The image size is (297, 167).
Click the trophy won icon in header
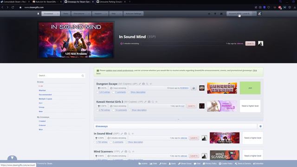coord(215,13)
